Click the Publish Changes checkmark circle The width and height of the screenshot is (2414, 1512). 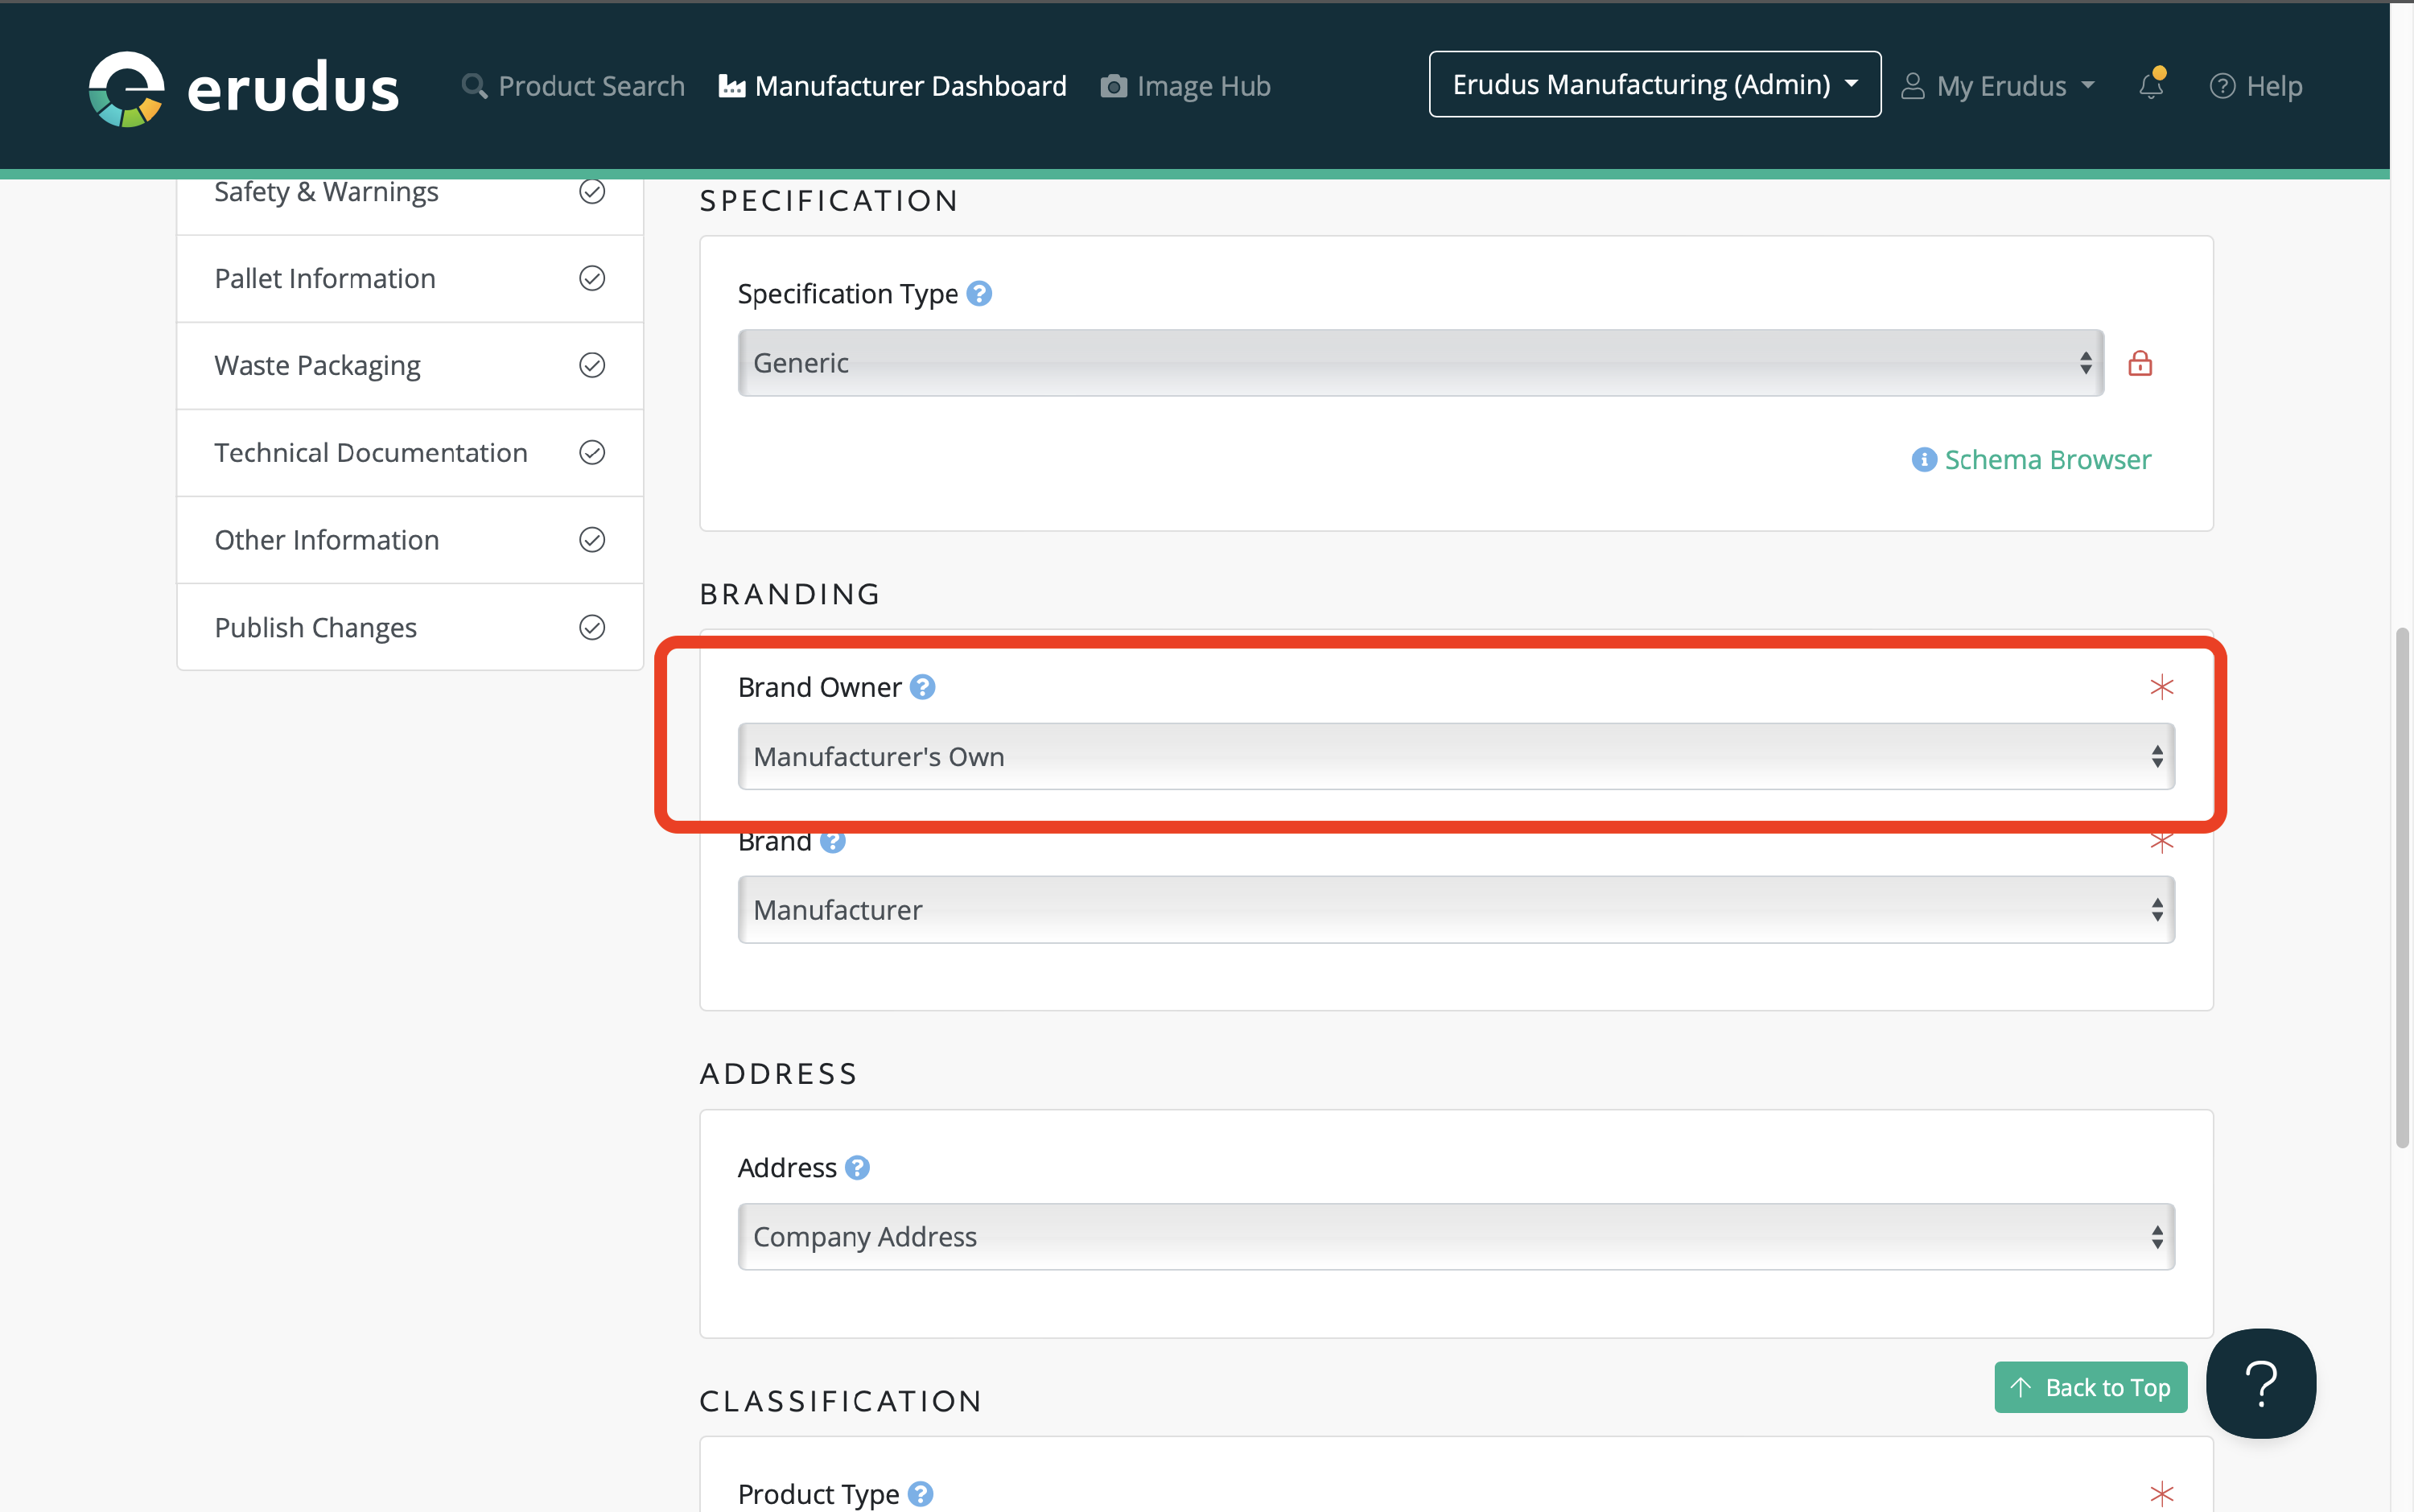592,627
